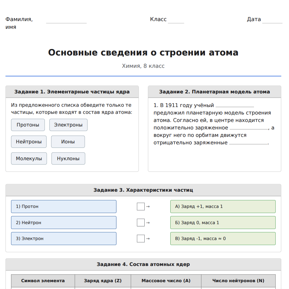This screenshot has width=289, height=289.
Task: Click the answer box for Протон
Action: pyautogui.click(x=141, y=206)
